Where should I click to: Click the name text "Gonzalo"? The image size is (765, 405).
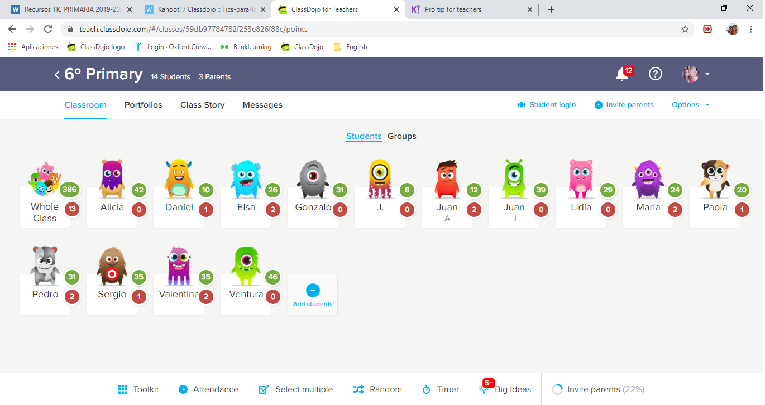click(313, 208)
